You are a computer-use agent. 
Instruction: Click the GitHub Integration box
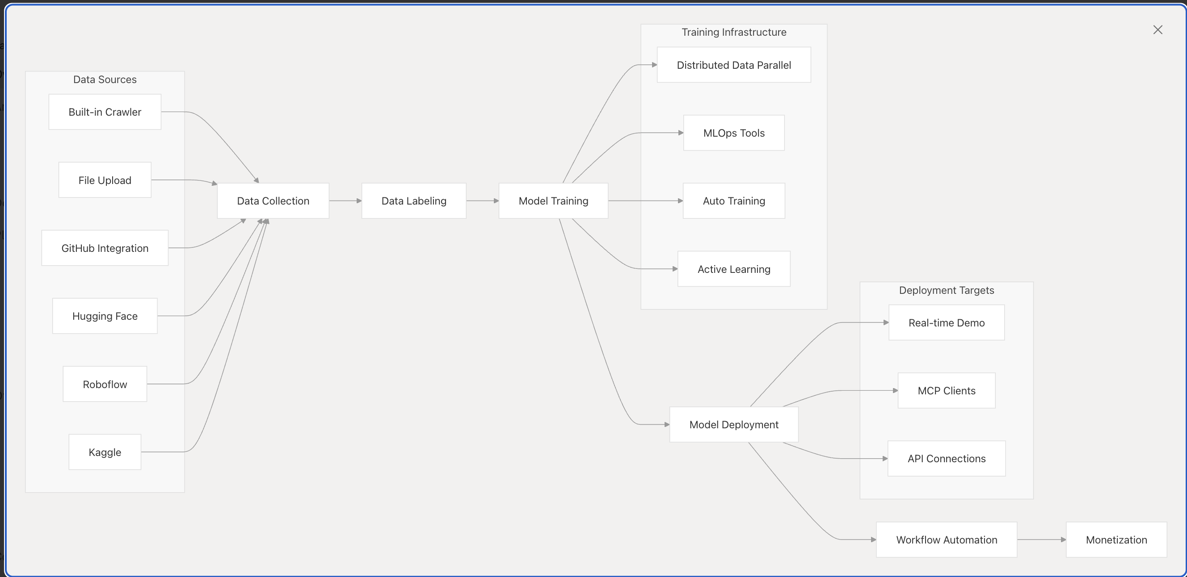pos(105,248)
